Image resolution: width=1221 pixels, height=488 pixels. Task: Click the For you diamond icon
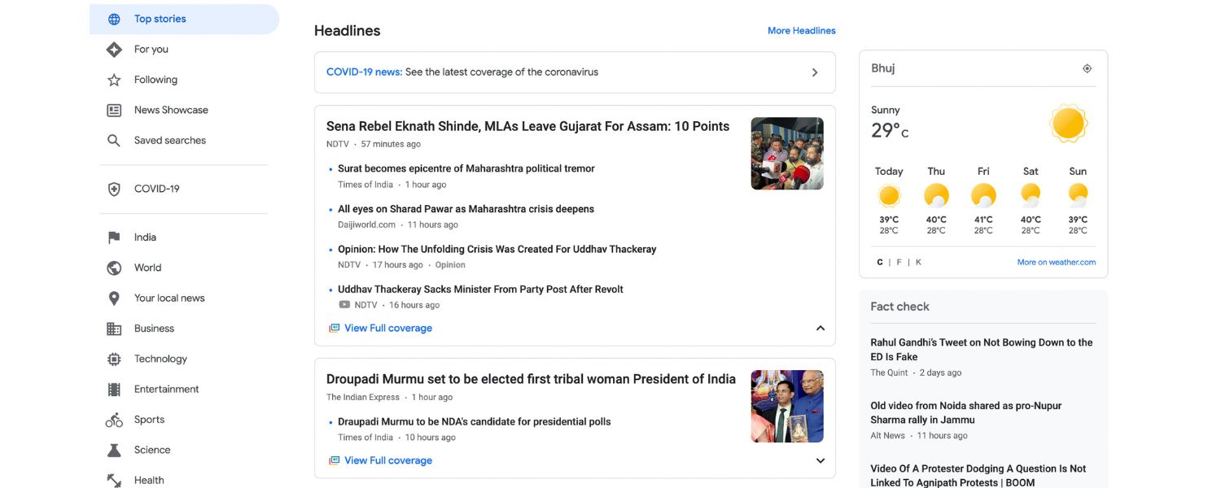point(114,50)
